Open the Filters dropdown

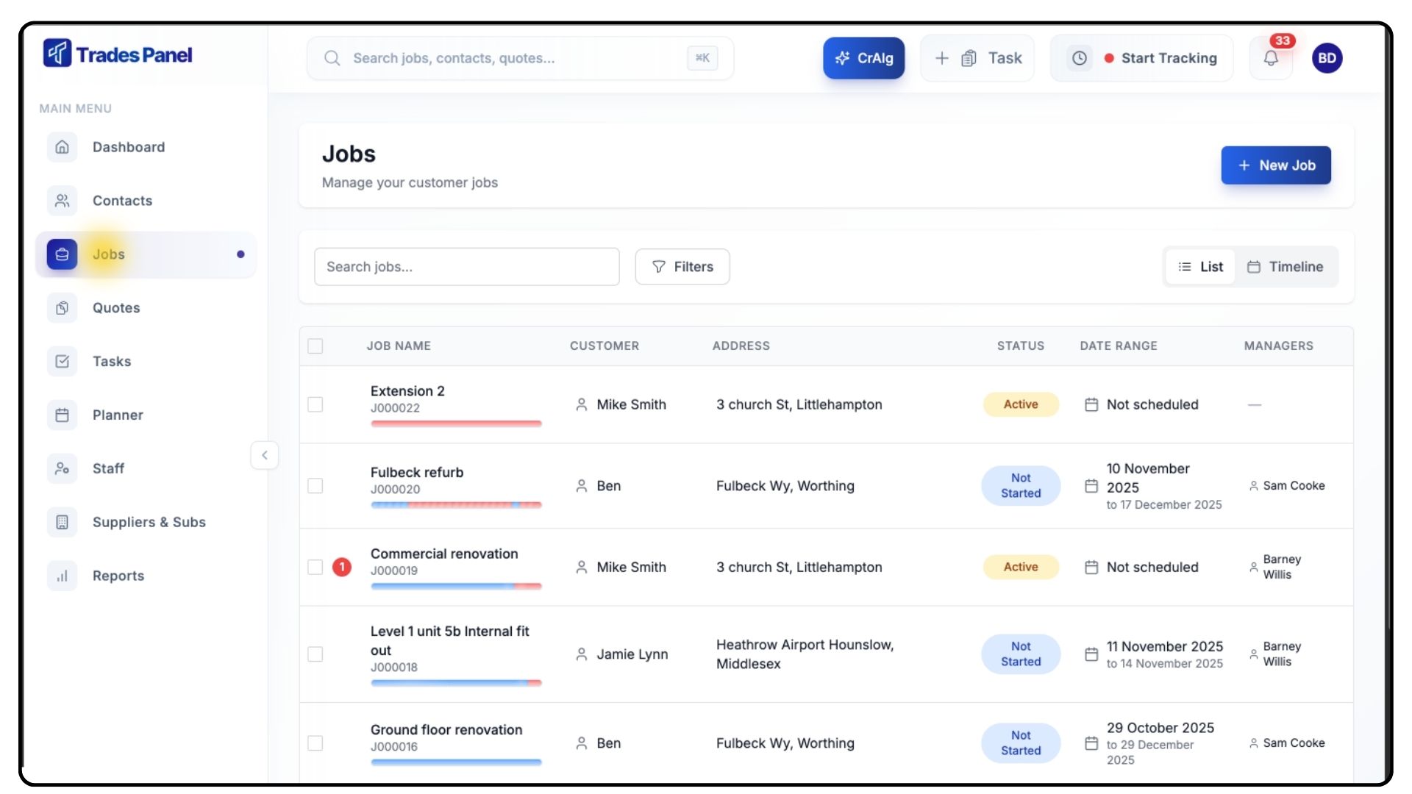[682, 267]
